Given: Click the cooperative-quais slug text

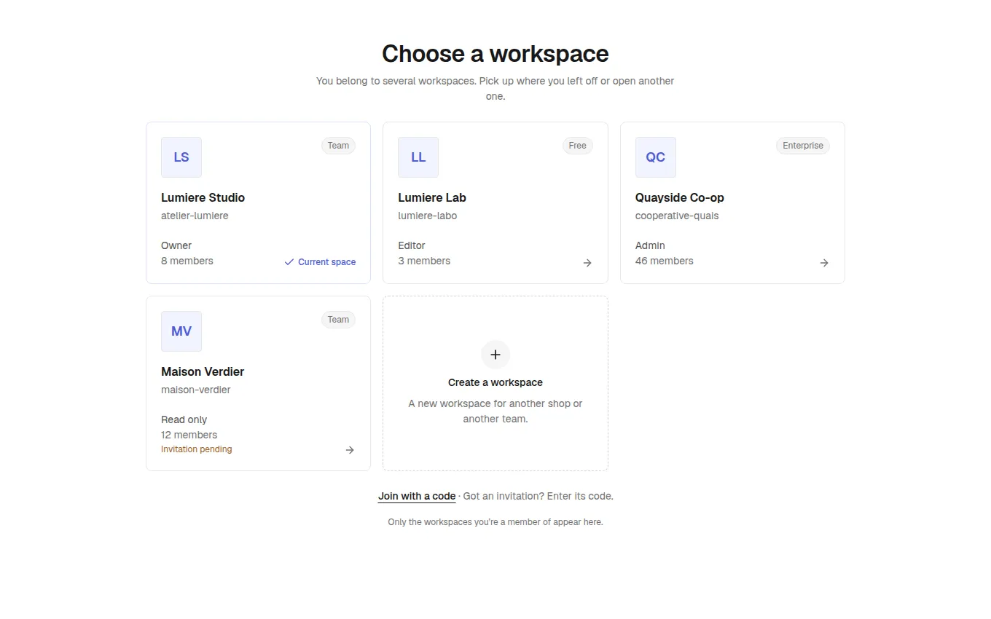Looking at the screenshot, I should [677, 216].
